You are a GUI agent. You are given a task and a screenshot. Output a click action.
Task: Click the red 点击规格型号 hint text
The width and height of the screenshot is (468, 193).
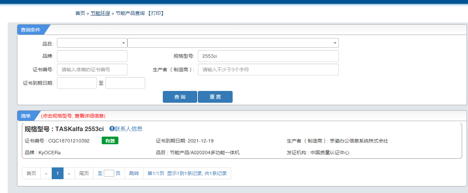pos(73,116)
